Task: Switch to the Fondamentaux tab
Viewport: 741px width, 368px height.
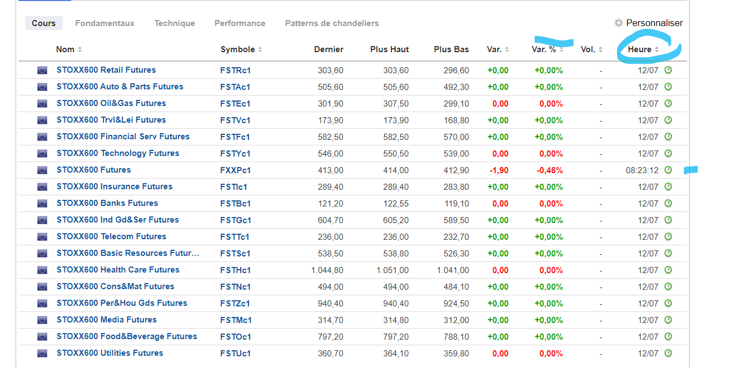Action: 105,23
